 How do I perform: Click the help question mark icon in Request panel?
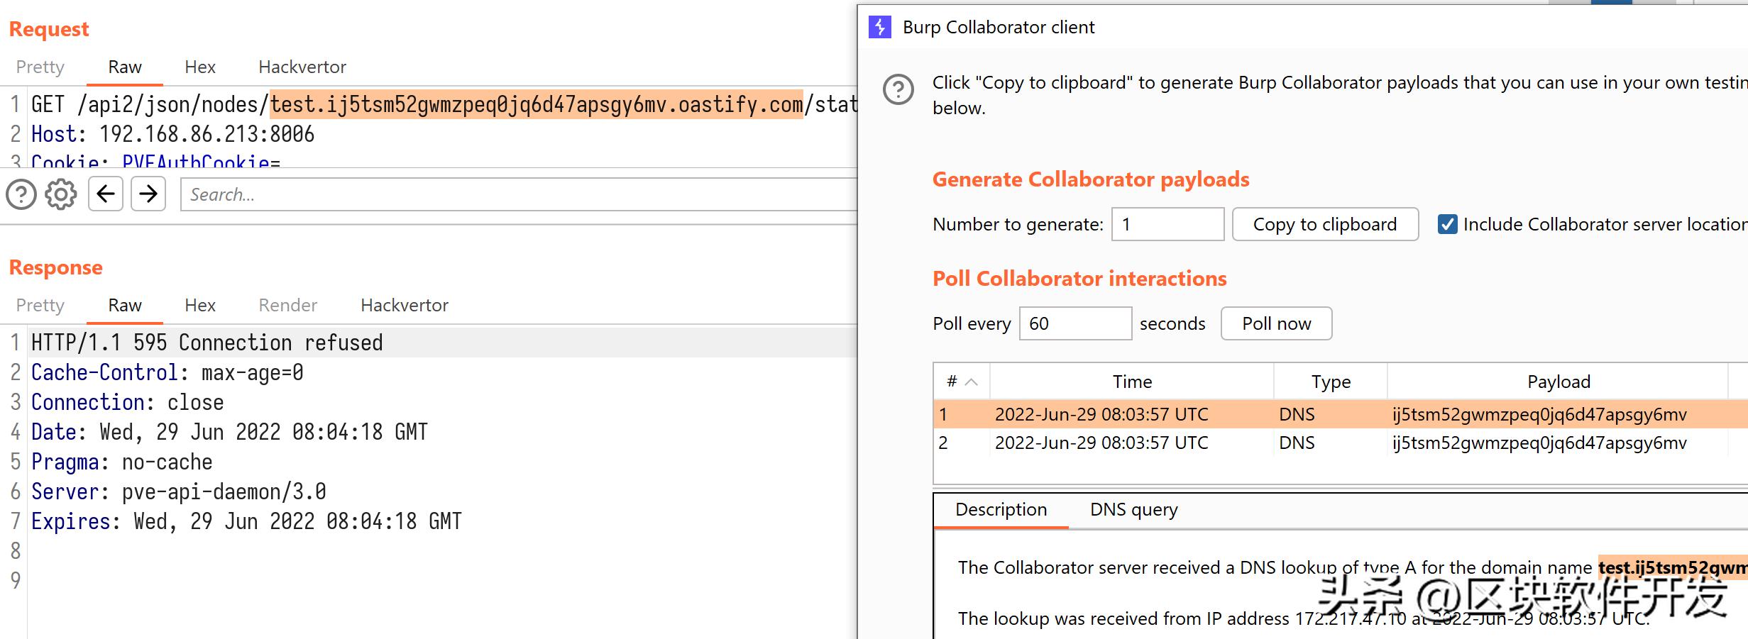tap(21, 194)
